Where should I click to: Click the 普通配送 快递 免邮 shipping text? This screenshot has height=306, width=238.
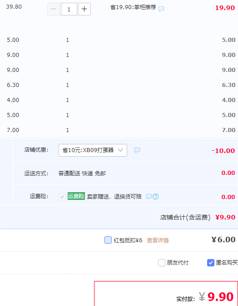[82, 173]
